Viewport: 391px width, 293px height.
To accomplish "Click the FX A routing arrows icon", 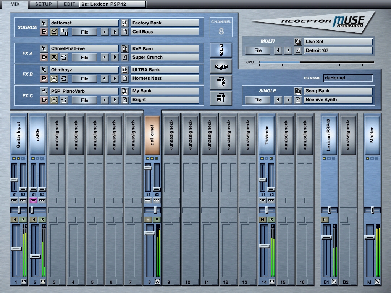I will click(64, 57).
